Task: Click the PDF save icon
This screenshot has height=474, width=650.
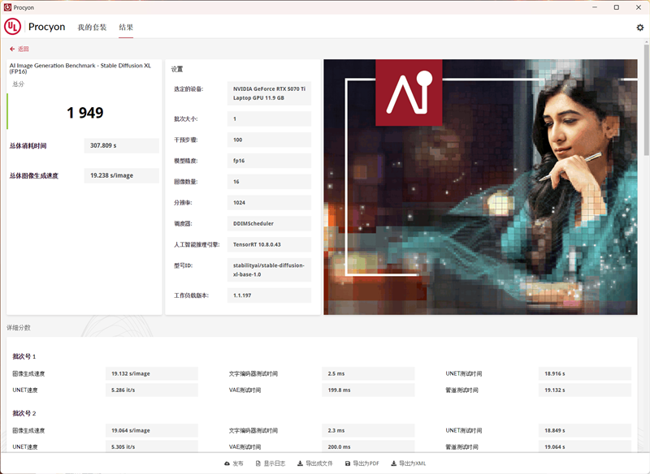Action: click(348, 463)
